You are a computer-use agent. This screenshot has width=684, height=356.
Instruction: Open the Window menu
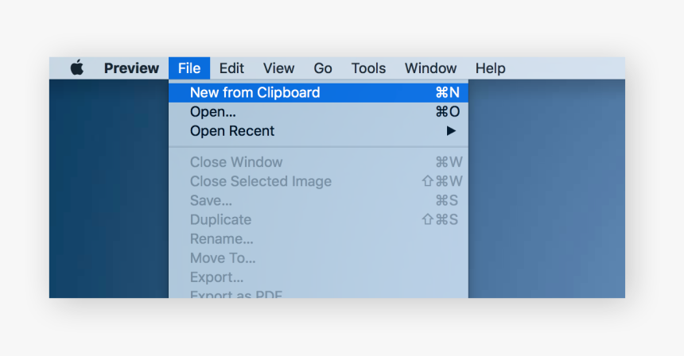(430, 68)
